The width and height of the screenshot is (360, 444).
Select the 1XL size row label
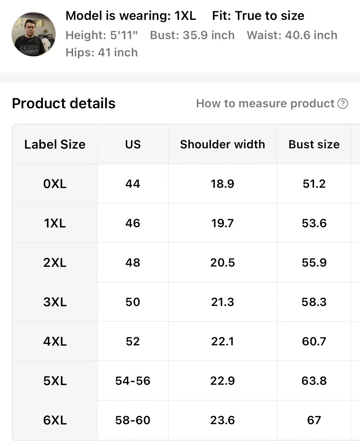tap(55, 223)
